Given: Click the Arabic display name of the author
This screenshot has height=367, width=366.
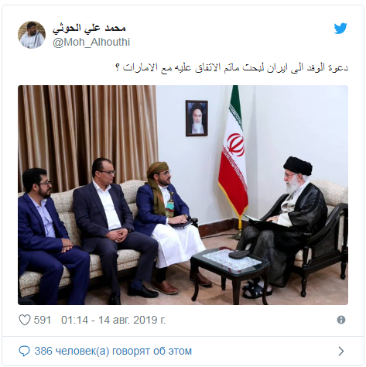Looking at the screenshot, I should 89,29.
